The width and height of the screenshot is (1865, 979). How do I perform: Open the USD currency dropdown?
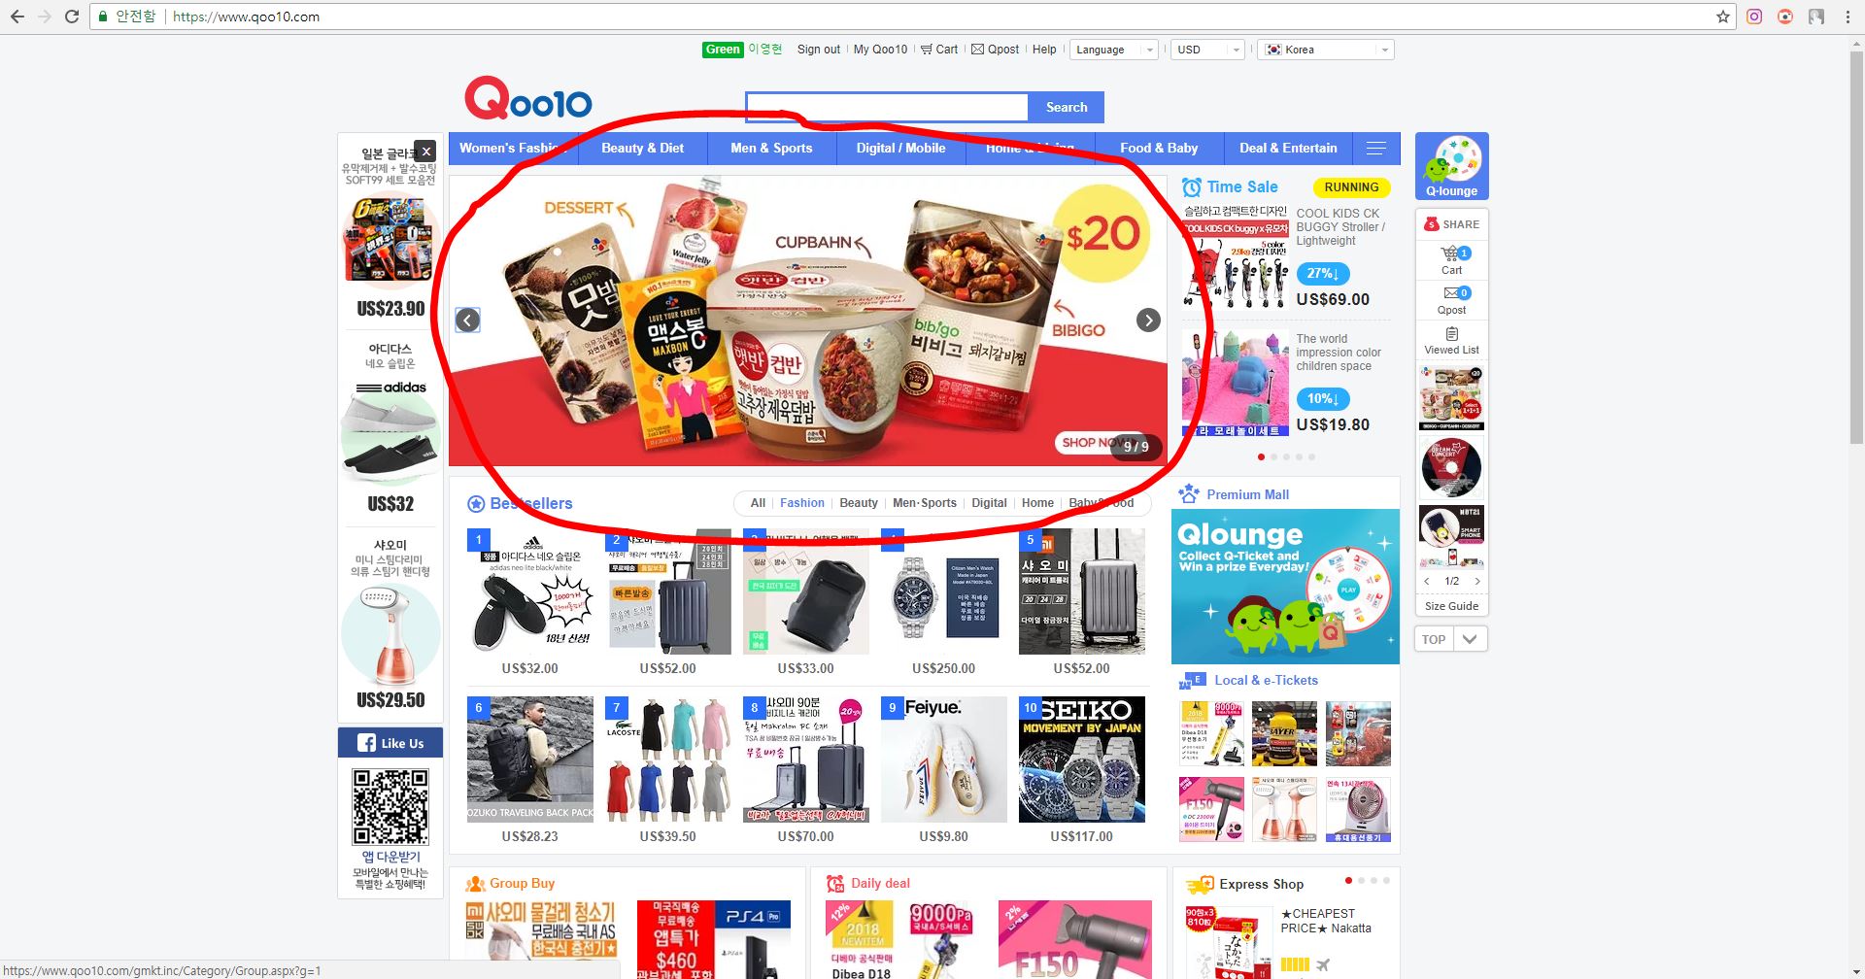point(1207,50)
